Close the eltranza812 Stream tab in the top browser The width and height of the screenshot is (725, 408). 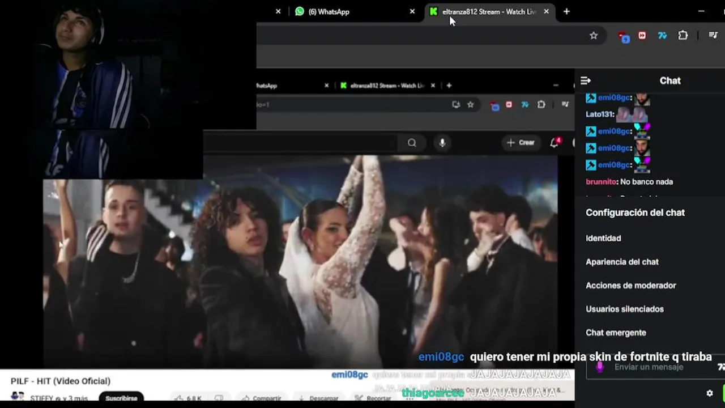[546, 11]
